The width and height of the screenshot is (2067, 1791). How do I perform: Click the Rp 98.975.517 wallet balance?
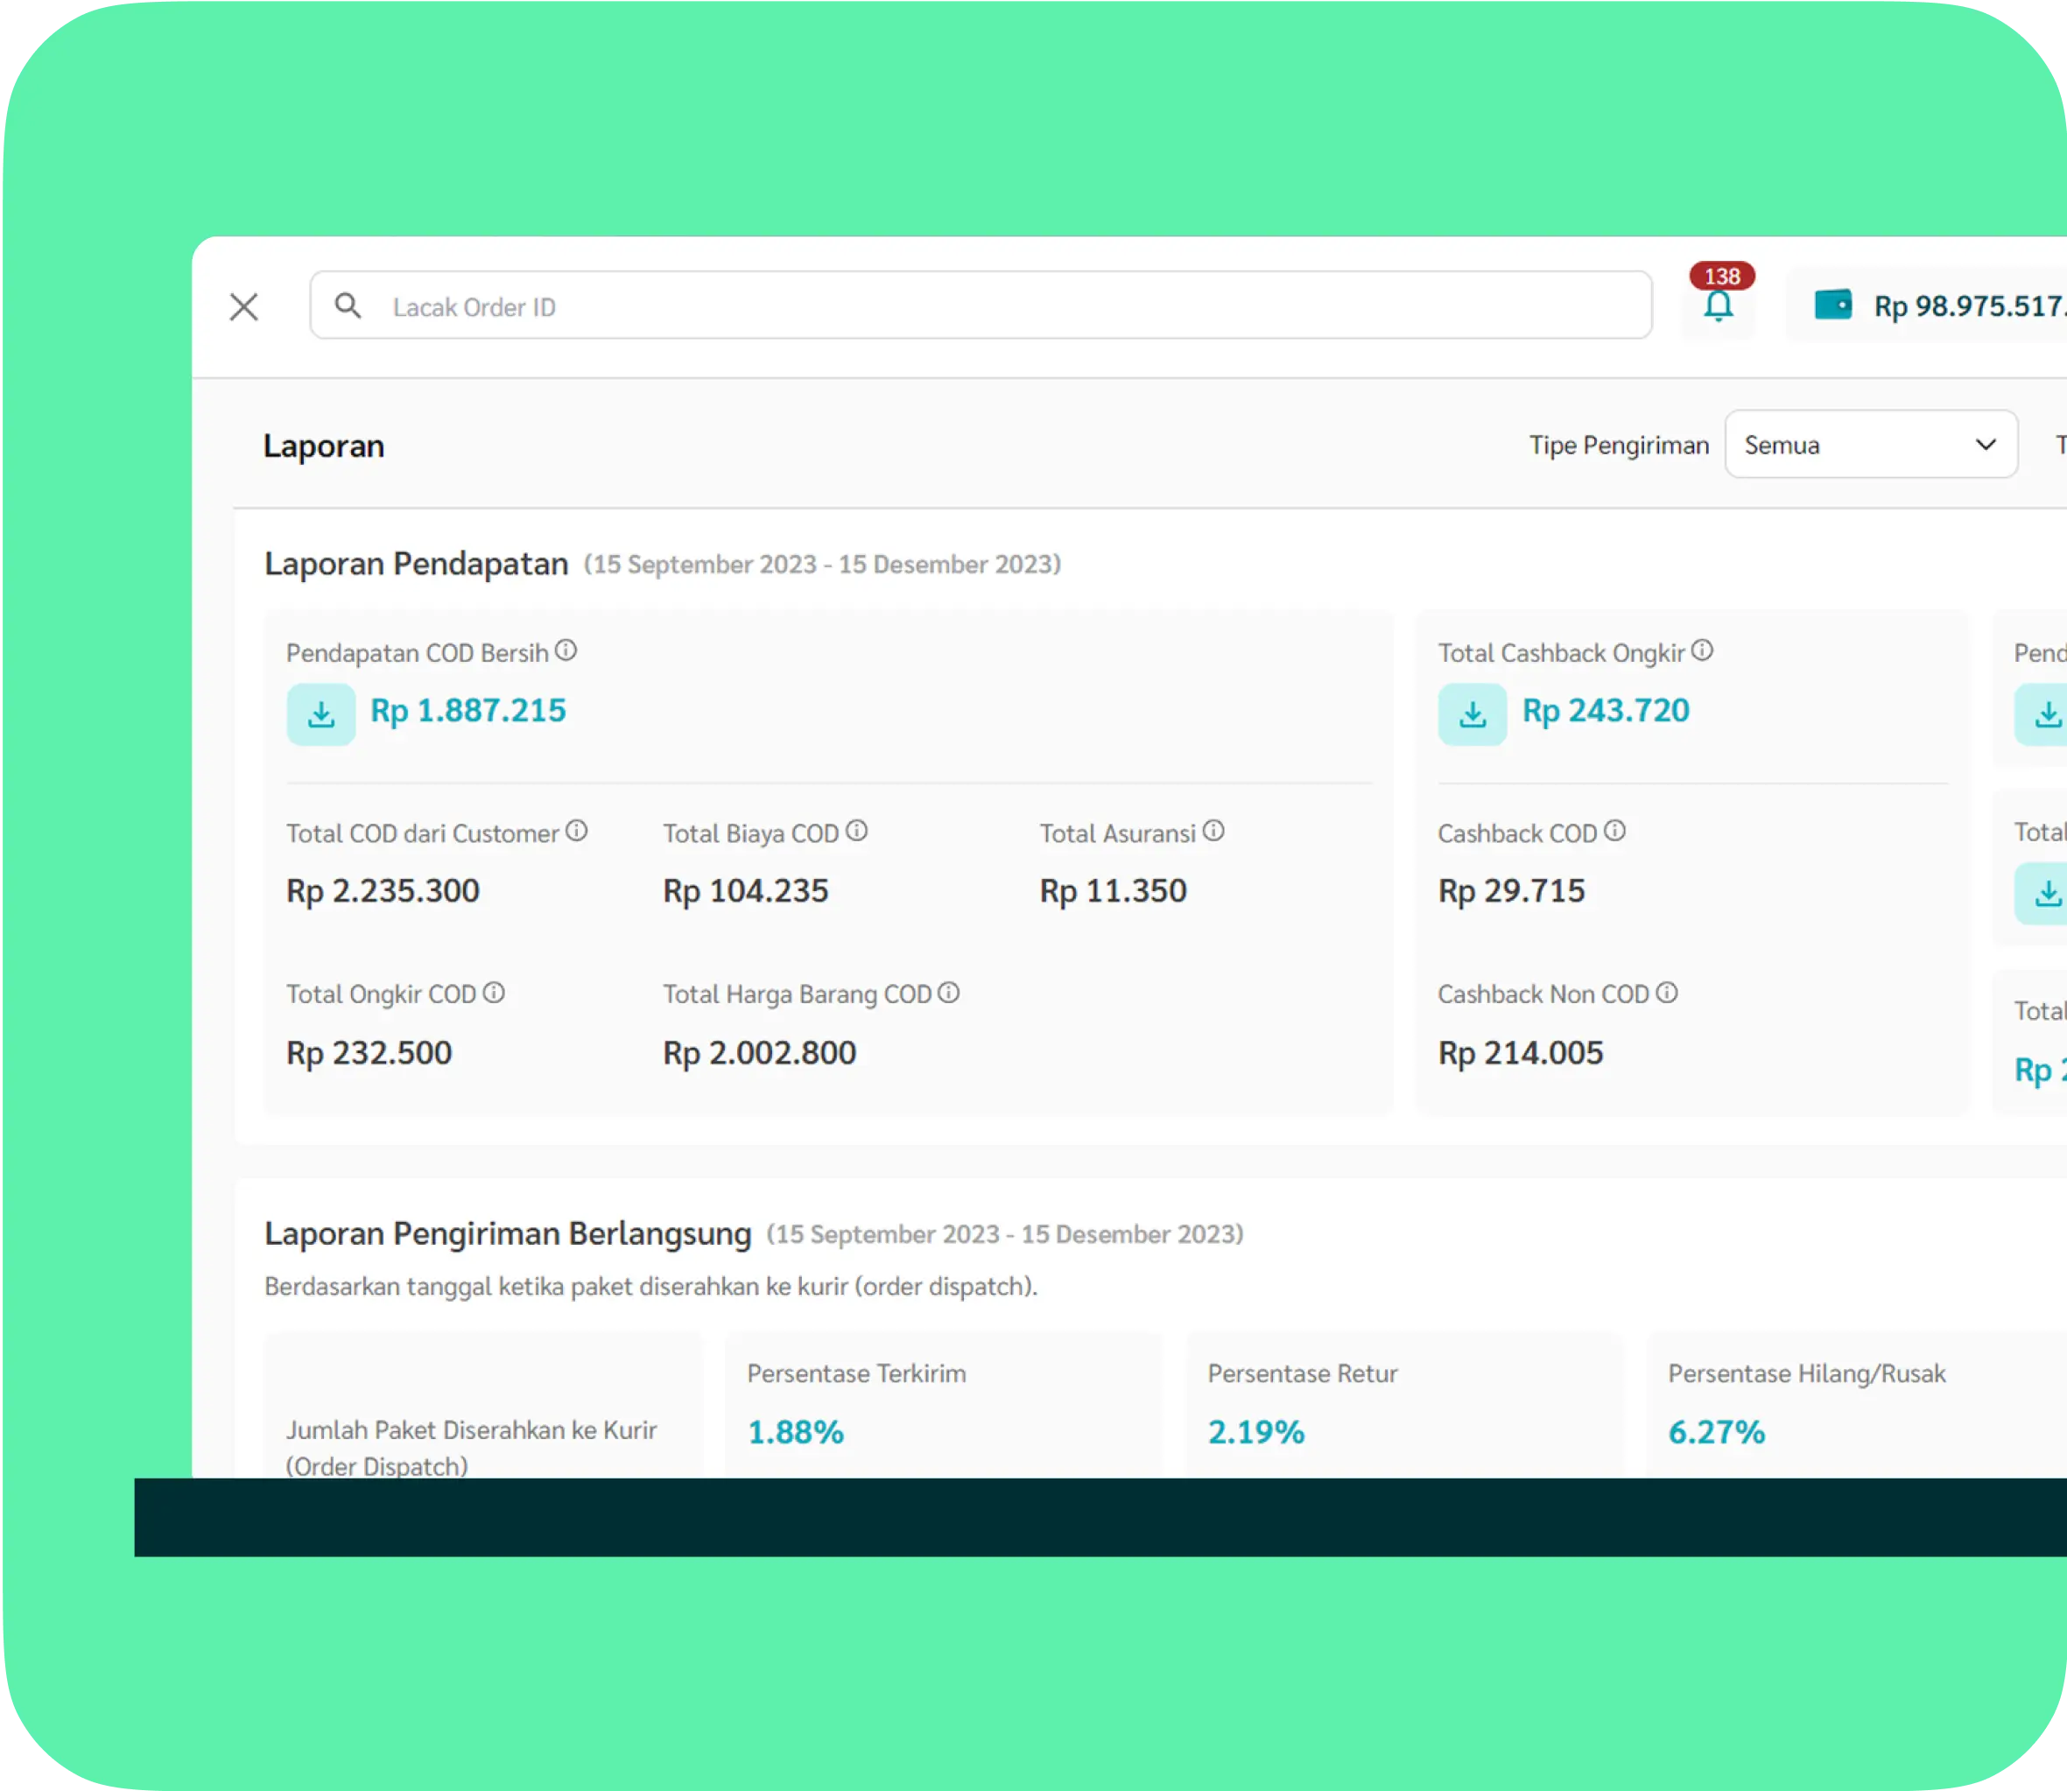point(1969,307)
